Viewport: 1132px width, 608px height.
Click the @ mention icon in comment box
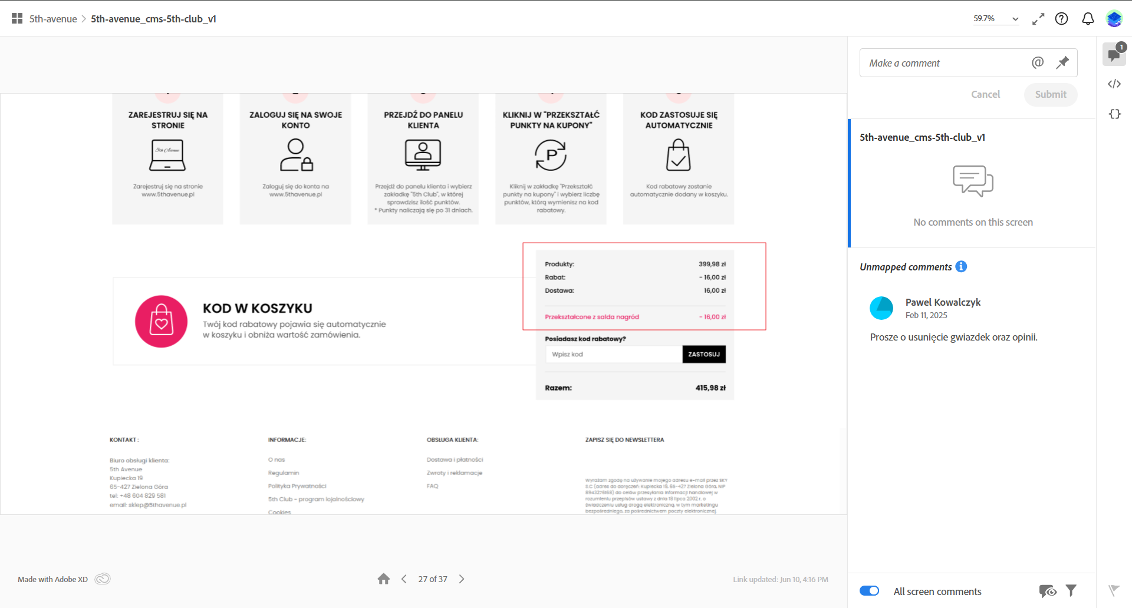(1038, 62)
